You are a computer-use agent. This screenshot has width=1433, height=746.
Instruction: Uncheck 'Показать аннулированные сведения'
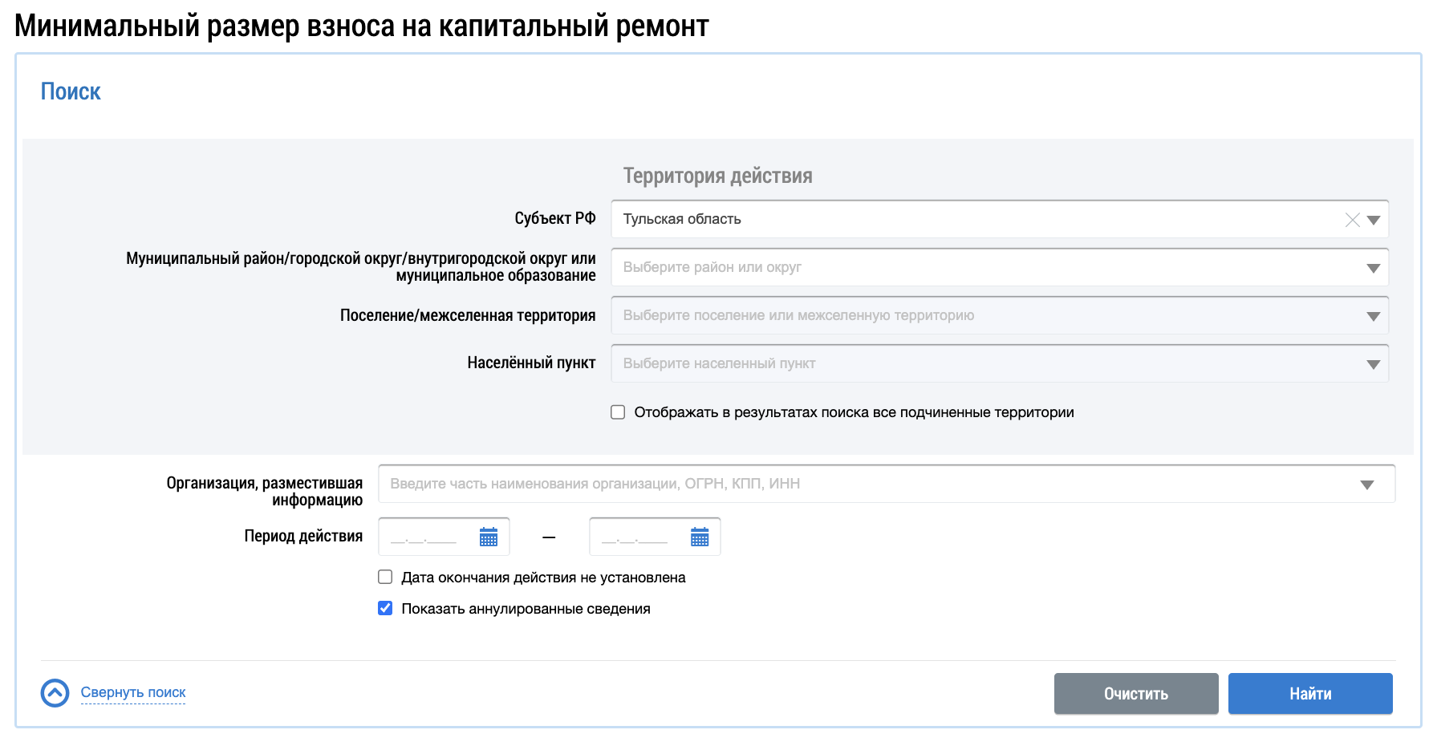click(x=385, y=608)
